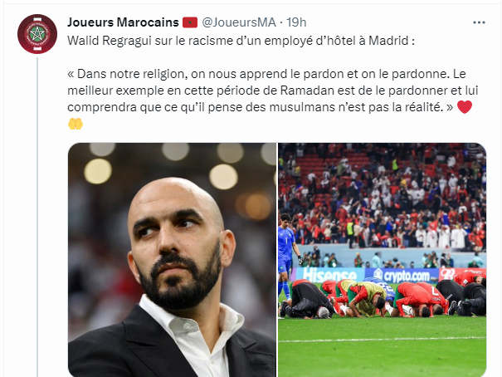Click the word Madrid in the tweet
The height and width of the screenshot is (377, 502).
(x=388, y=41)
